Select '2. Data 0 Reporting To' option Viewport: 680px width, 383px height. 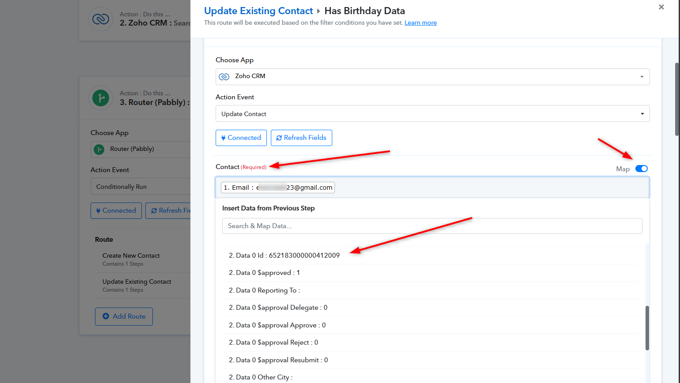430,290
